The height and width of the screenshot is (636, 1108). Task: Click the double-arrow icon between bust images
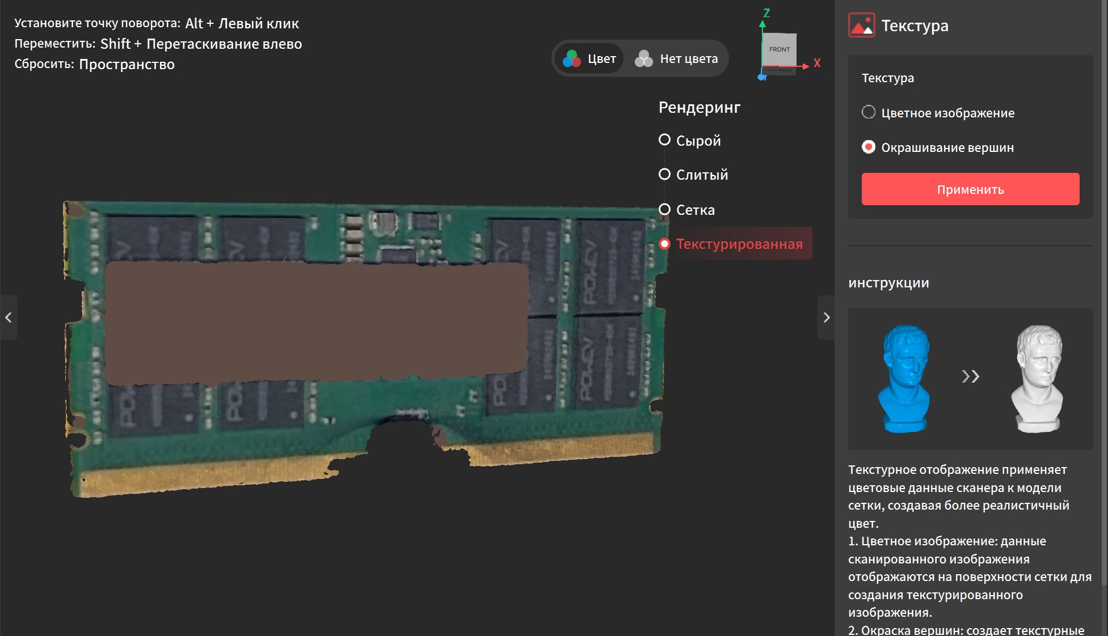[970, 376]
